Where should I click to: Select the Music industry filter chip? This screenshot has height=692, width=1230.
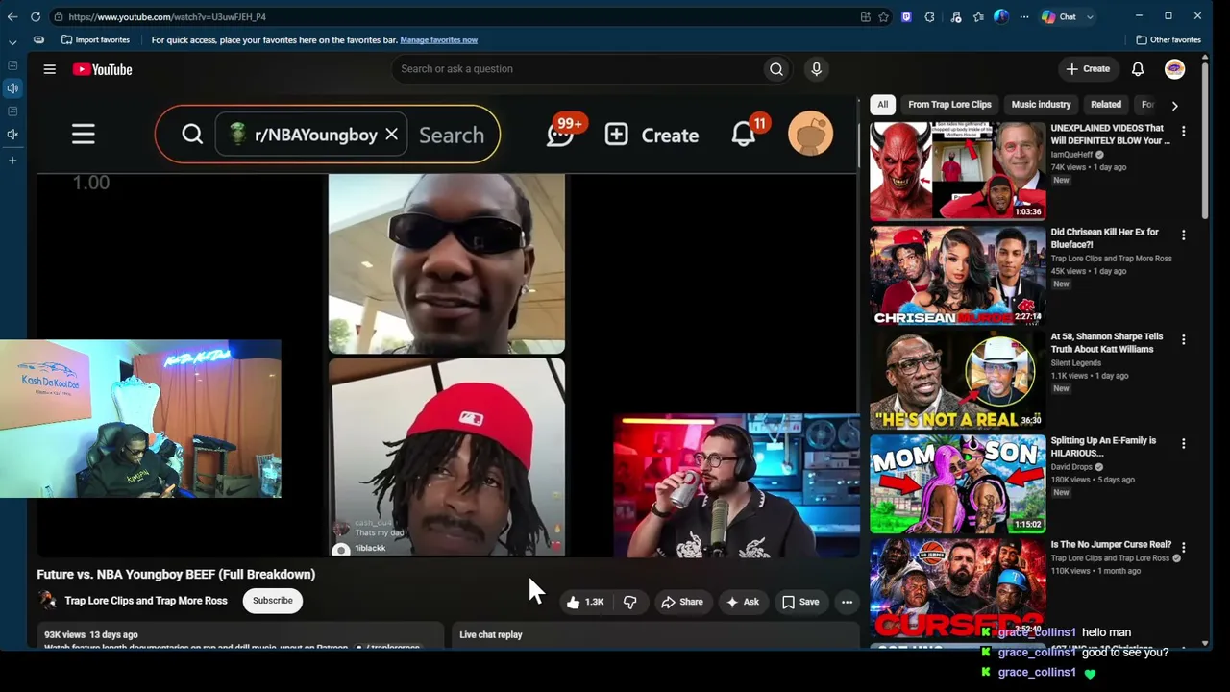pyautogui.click(x=1041, y=104)
